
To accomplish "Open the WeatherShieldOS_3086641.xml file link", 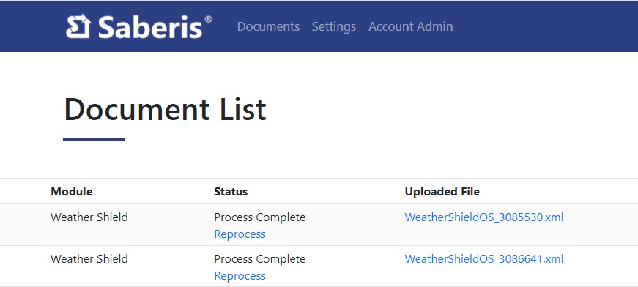I will point(483,258).
